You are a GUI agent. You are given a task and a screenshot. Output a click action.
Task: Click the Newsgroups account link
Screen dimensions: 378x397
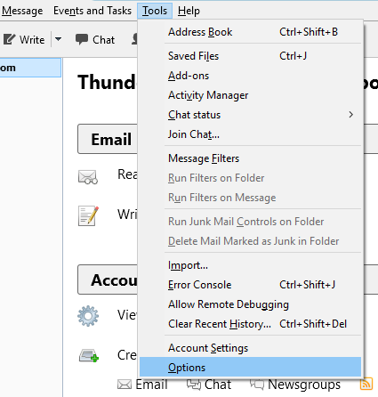[304, 385]
